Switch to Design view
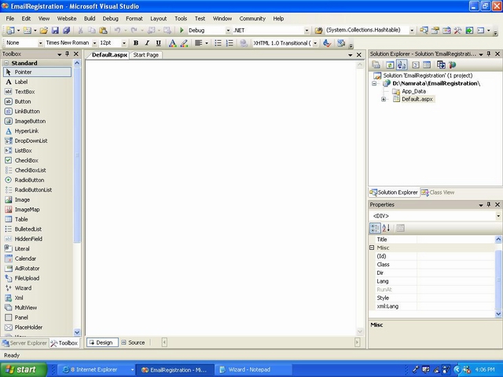 pos(102,342)
